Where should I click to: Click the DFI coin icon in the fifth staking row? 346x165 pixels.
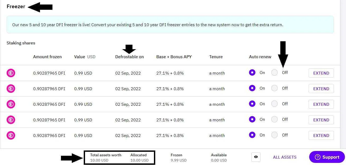[x=11, y=135]
